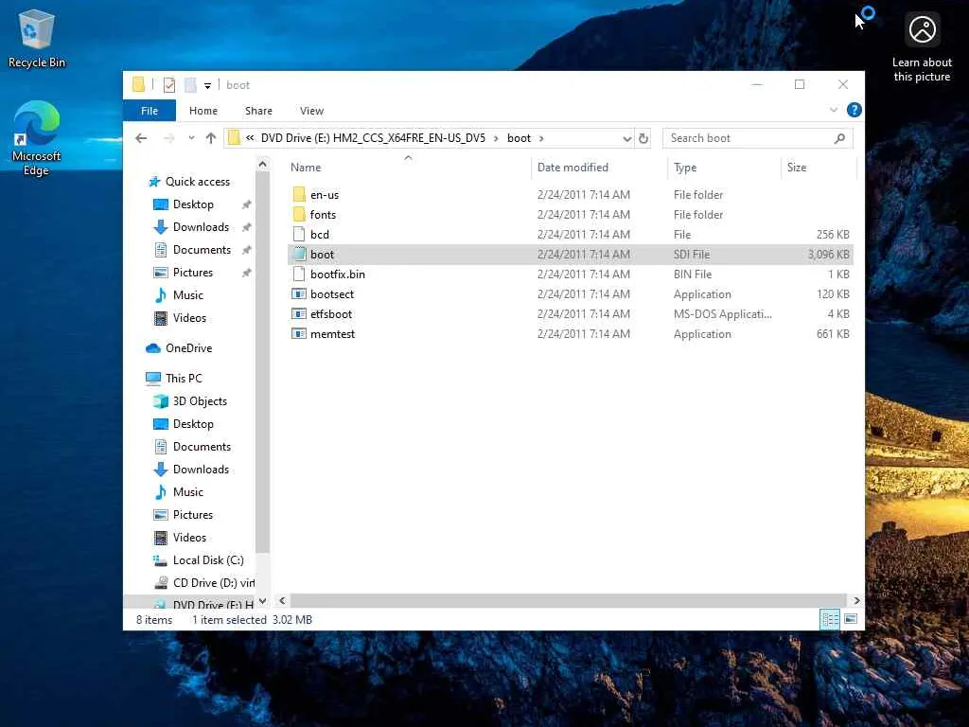
Task: Go forward with the forward arrow
Action: pyautogui.click(x=168, y=138)
